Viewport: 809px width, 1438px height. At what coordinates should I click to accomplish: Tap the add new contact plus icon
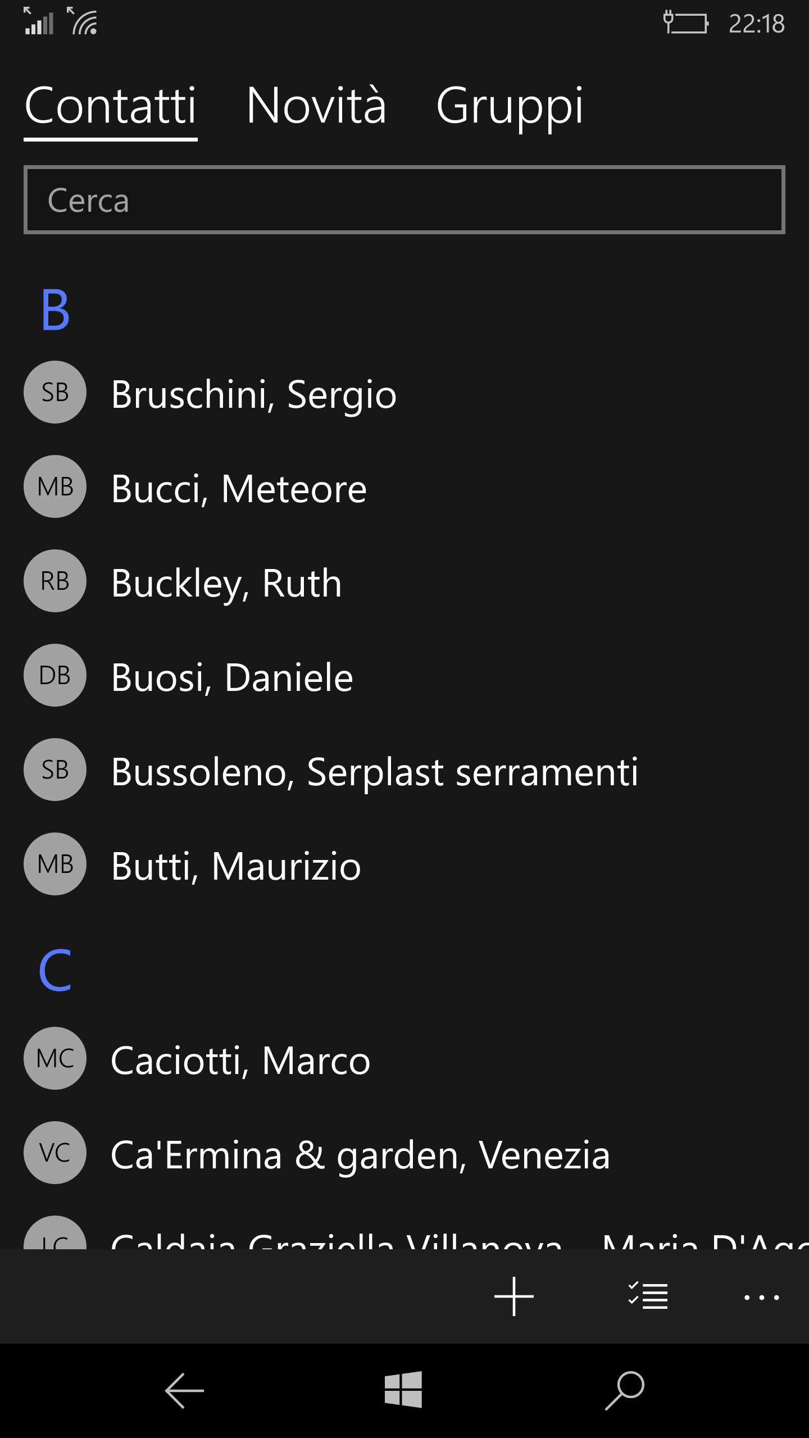point(513,1296)
